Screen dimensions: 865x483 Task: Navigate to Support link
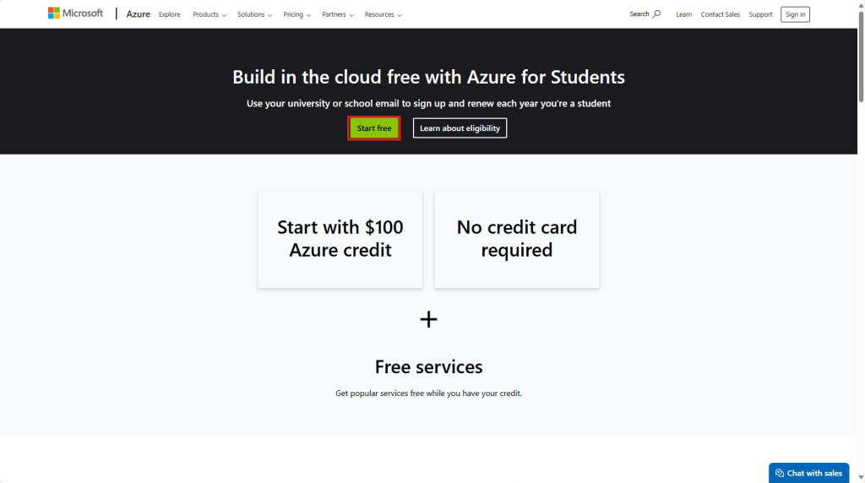pyautogui.click(x=760, y=14)
